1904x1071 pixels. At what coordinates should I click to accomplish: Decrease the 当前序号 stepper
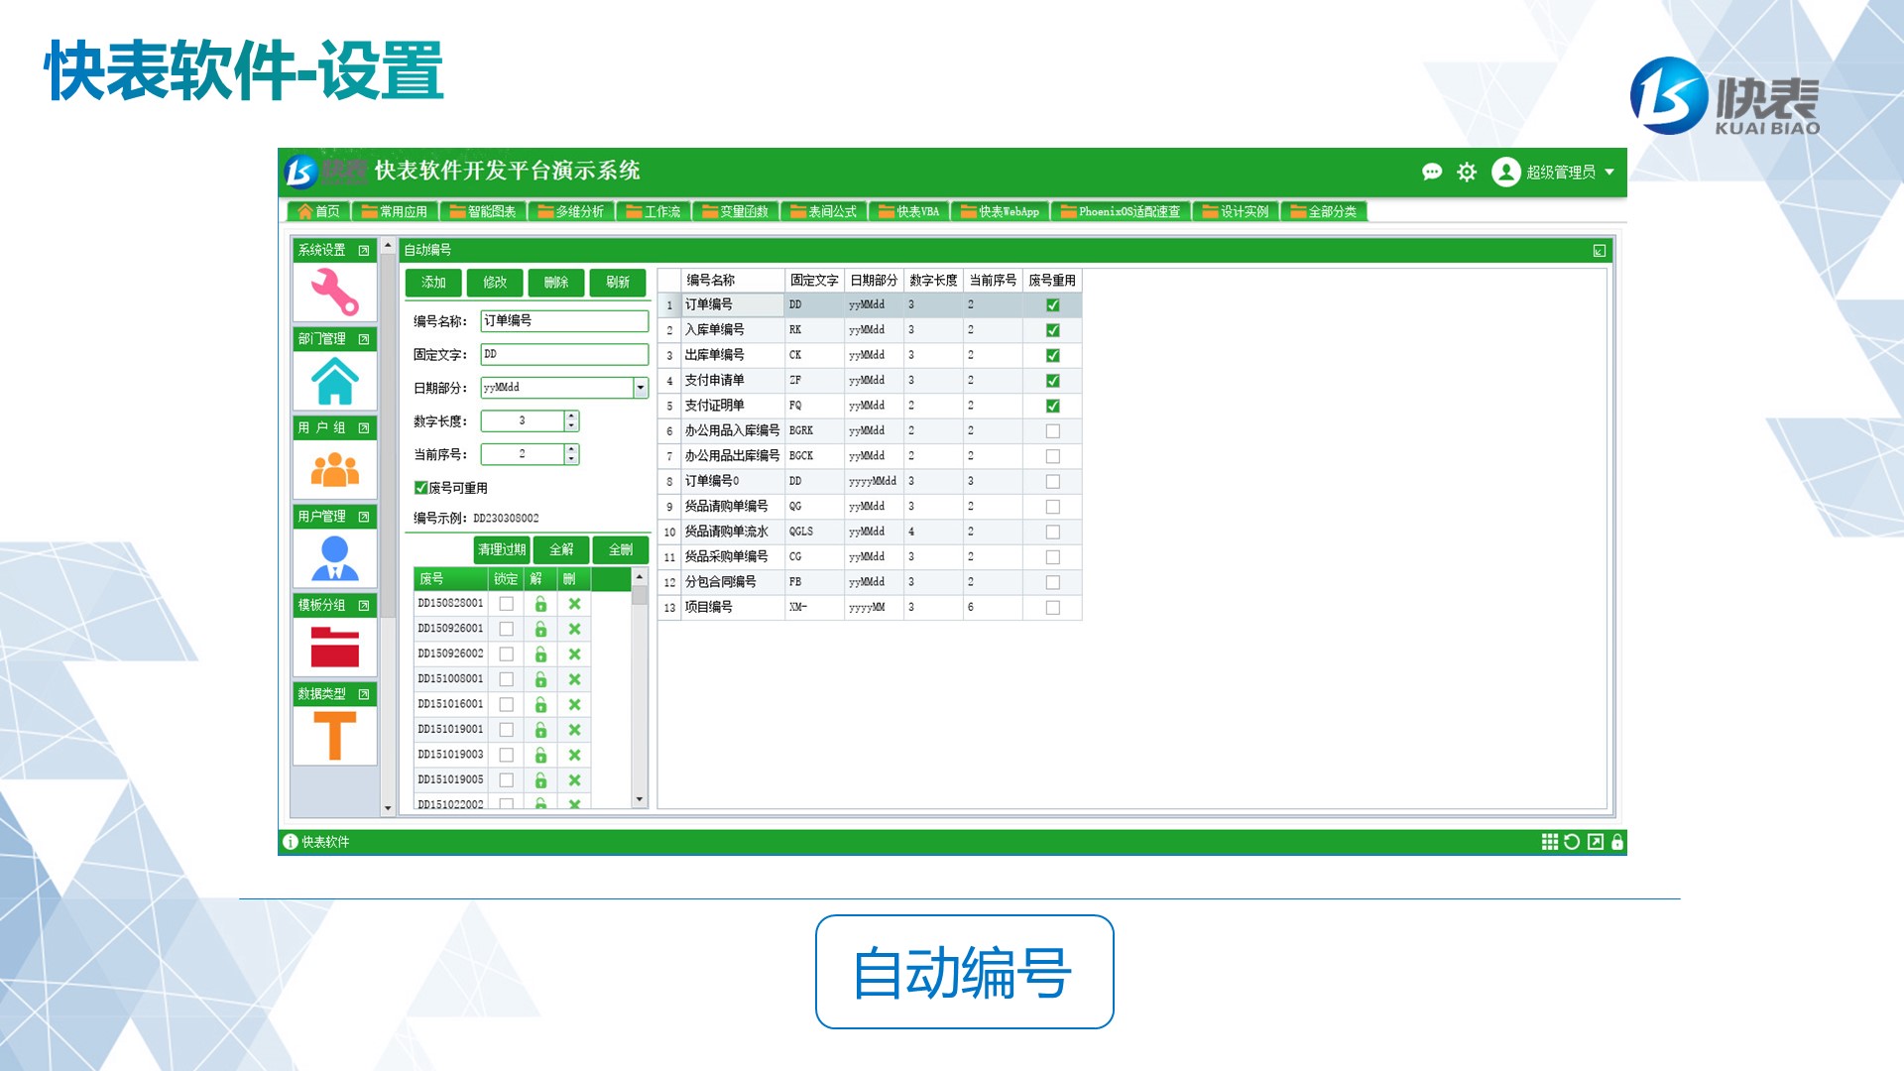[x=571, y=459]
